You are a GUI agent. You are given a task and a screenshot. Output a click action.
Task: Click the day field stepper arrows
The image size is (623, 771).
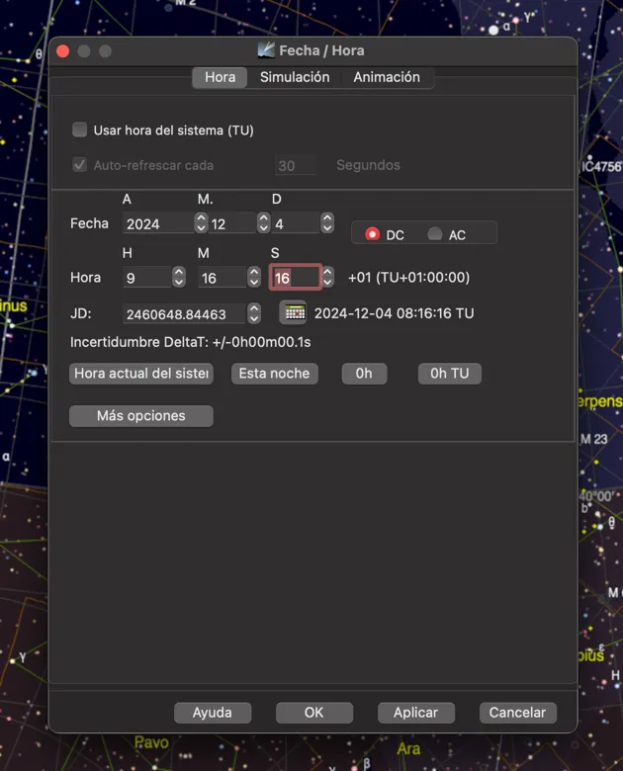coord(327,222)
